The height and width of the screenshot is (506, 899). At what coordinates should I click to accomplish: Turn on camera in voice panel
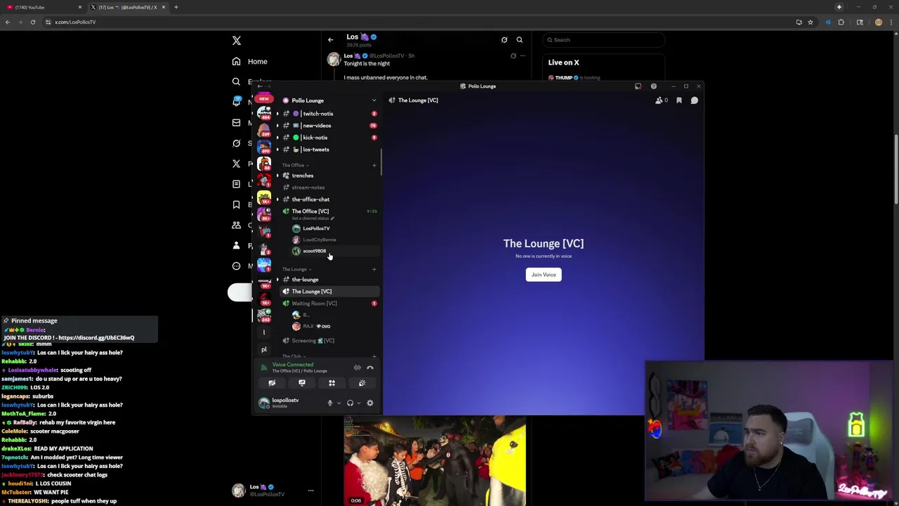[272, 383]
